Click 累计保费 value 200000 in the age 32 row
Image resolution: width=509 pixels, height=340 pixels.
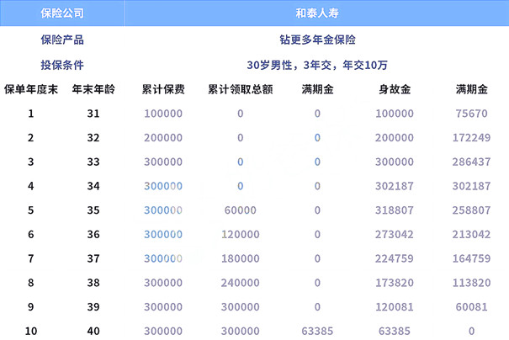pos(163,138)
